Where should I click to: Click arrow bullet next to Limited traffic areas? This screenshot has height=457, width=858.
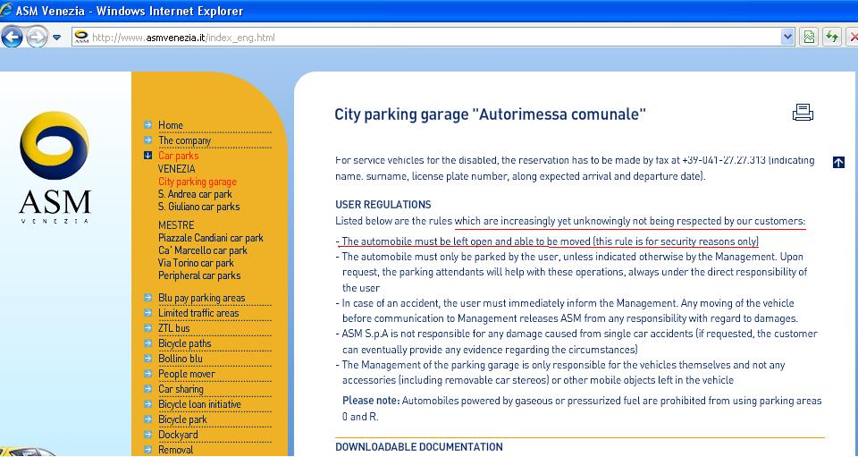pyautogui.click(x=147, y=313)
